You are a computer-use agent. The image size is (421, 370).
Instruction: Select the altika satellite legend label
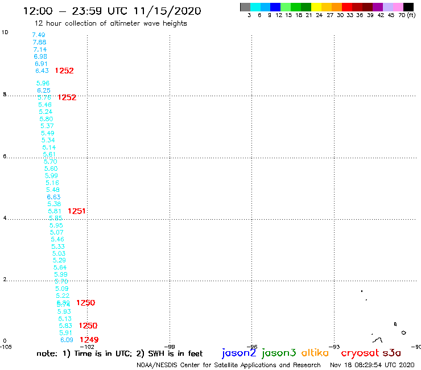click(x=315, y=353)
